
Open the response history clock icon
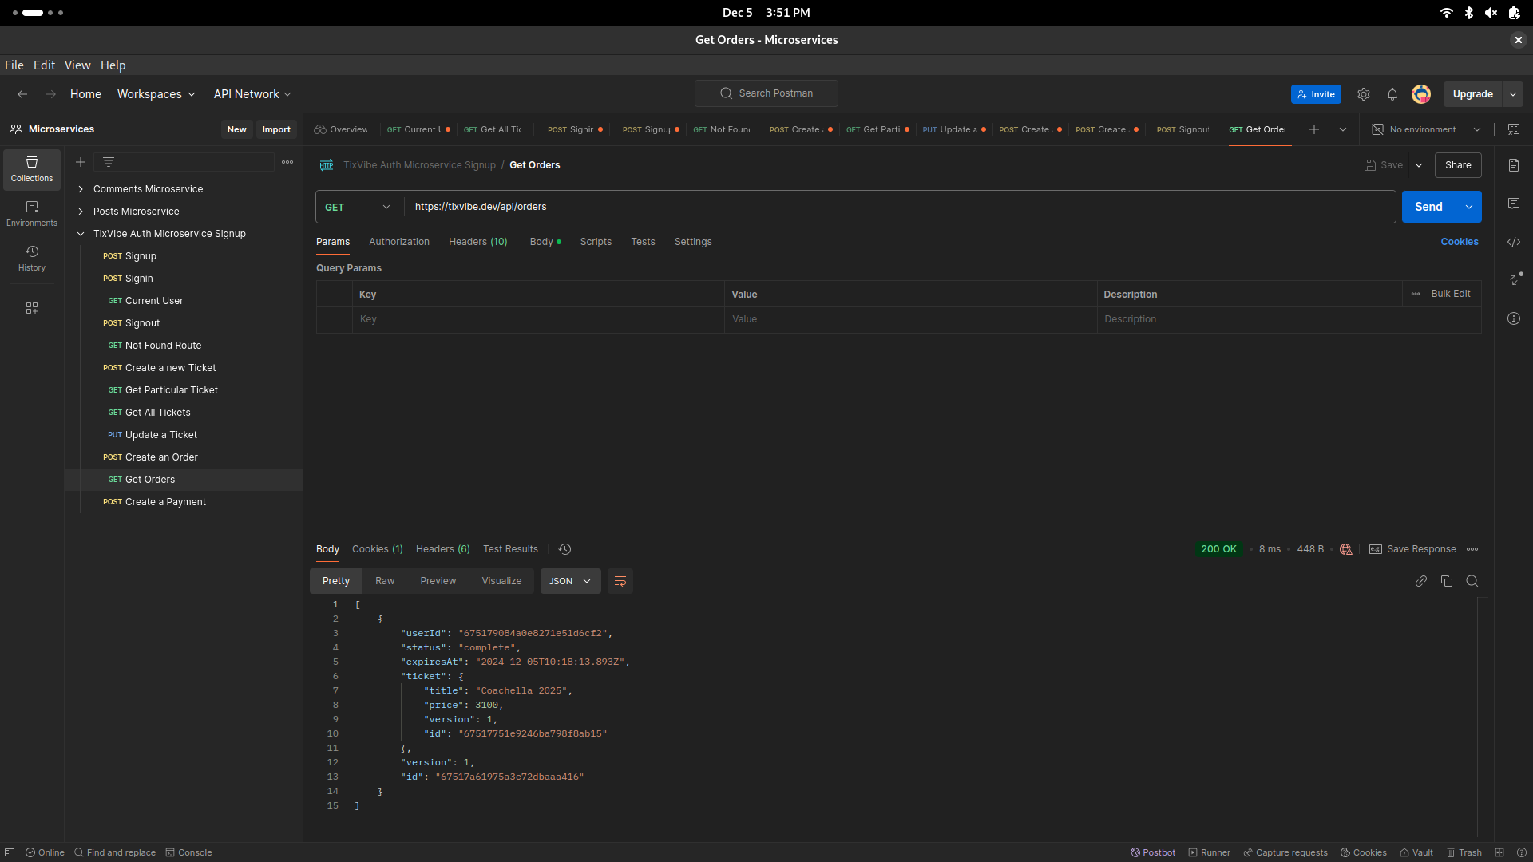(564, 549)
